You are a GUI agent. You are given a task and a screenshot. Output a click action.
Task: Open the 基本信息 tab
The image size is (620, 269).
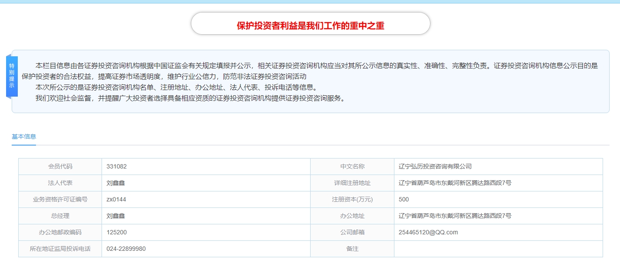(x=24, y=136)
